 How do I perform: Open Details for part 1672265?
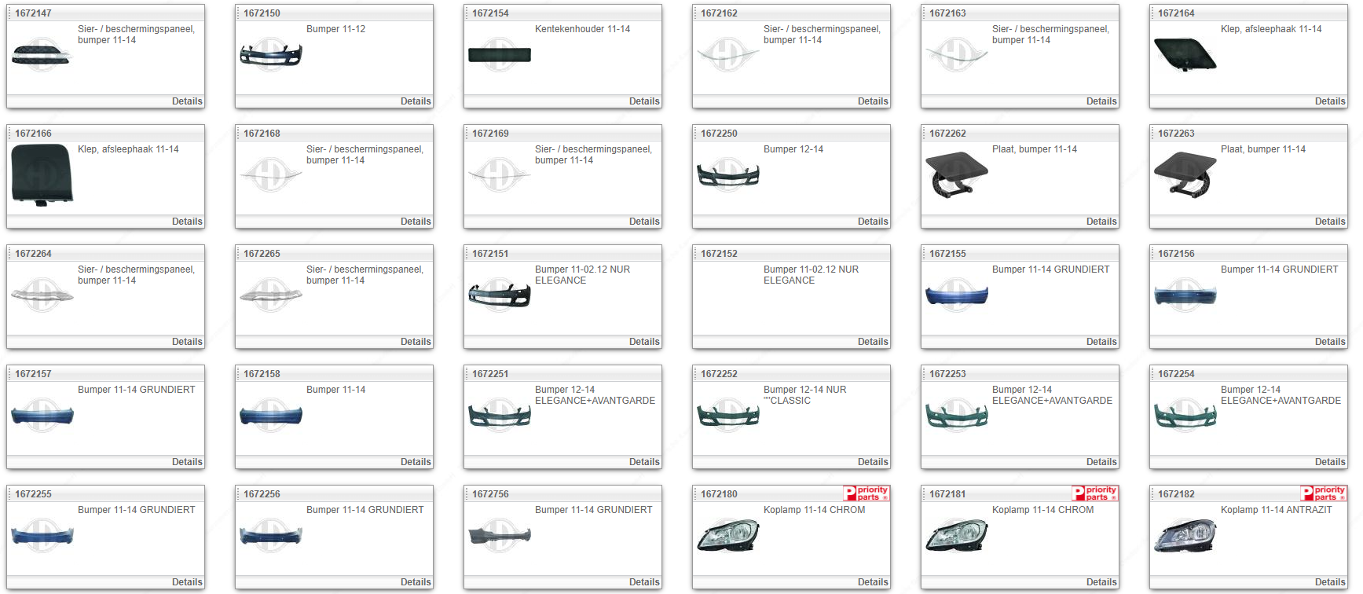(416, 342)
